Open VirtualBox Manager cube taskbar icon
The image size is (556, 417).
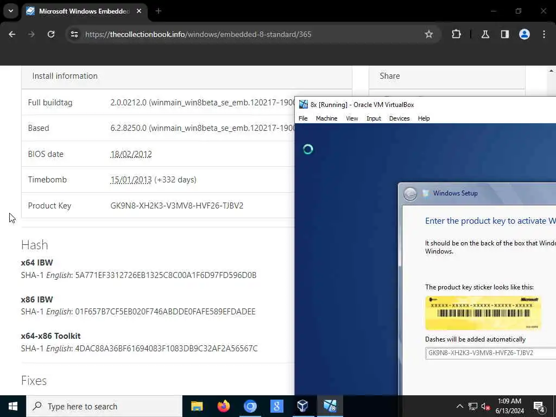pyautogui.click(x=303, y=406)
